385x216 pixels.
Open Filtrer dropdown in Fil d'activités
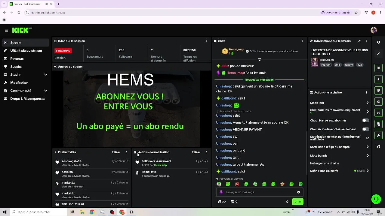[116, 152]
